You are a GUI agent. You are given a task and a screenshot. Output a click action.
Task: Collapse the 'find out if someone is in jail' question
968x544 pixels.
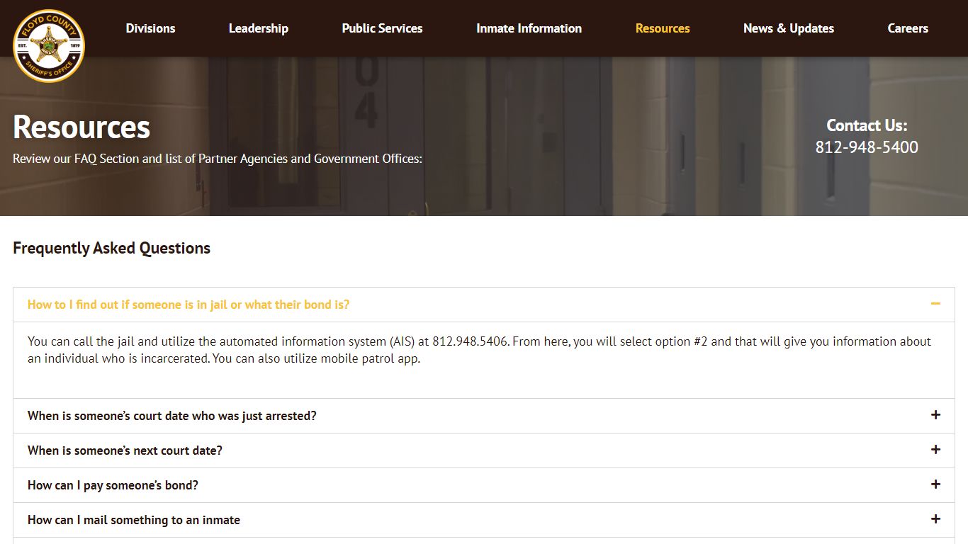pos(188,305)
